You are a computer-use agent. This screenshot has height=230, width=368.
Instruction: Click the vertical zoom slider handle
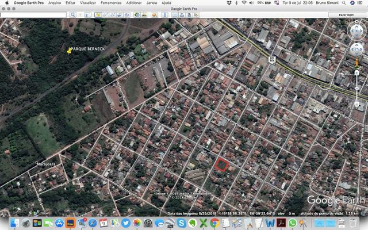tap(356, 89)
